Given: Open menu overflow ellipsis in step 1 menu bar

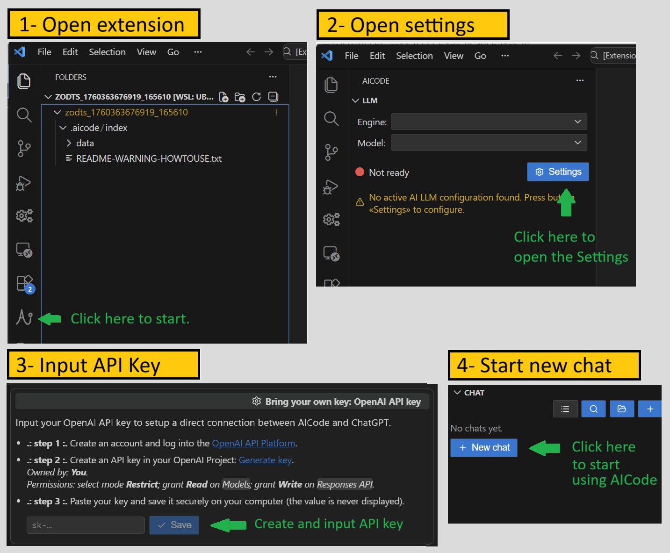Looking at the screenshot, I should [x=198, y=52].
